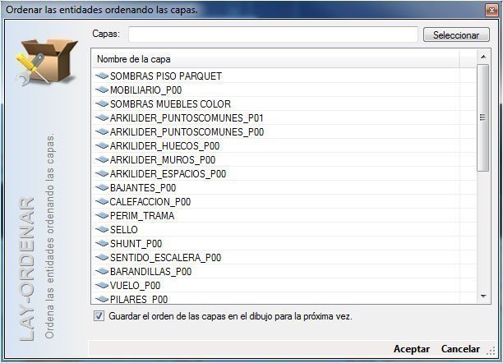
Task: Click the layer icon beside ARKILIDER_HUECOS_P00
Action: pyautogui.click(x=102, y=146)
